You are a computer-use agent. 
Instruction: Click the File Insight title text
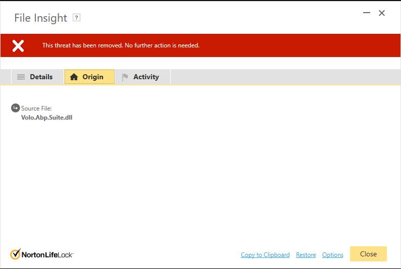tap(40, 18)
